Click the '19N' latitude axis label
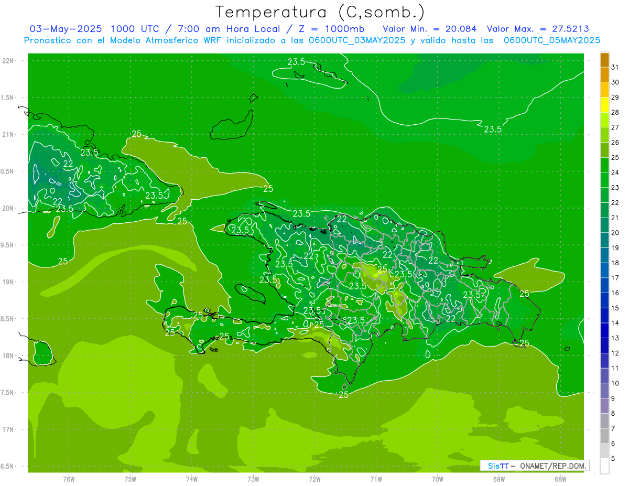This screenshot has width=629, height=486. [8, 282]
